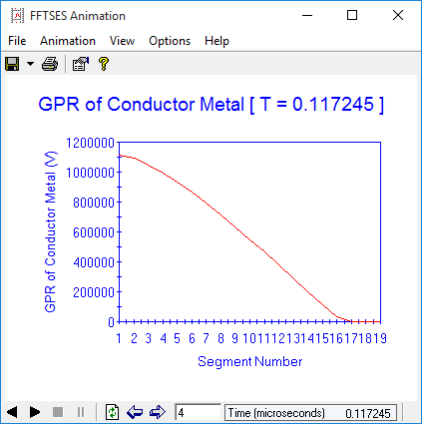The width and height of the screenshot is (422, 424).
Task: Open the Help menu
Action: pyautogui.click(x=216, y=41)
